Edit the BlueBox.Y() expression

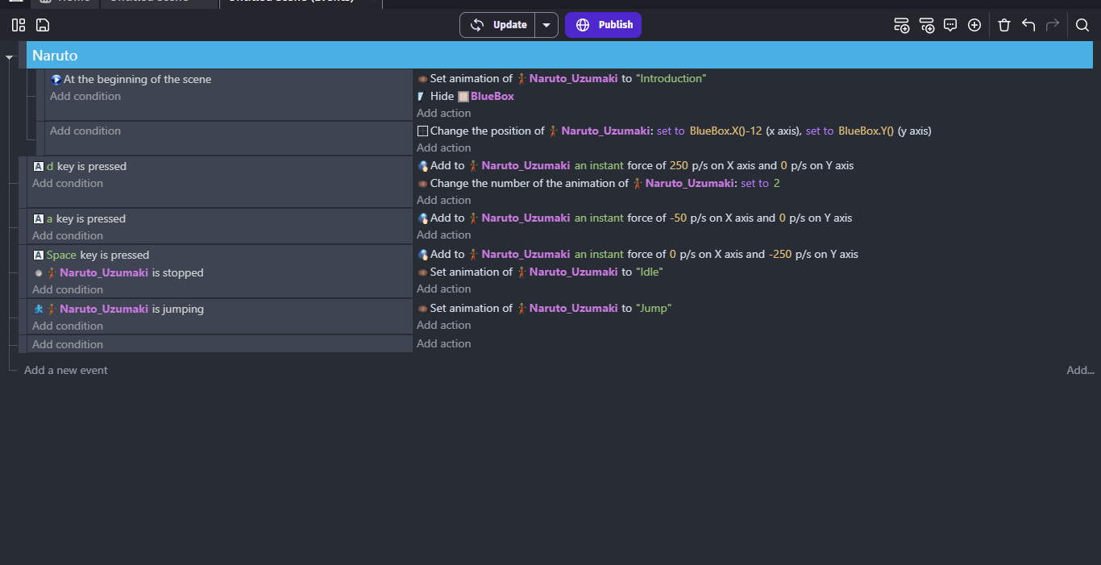(866, 131)
